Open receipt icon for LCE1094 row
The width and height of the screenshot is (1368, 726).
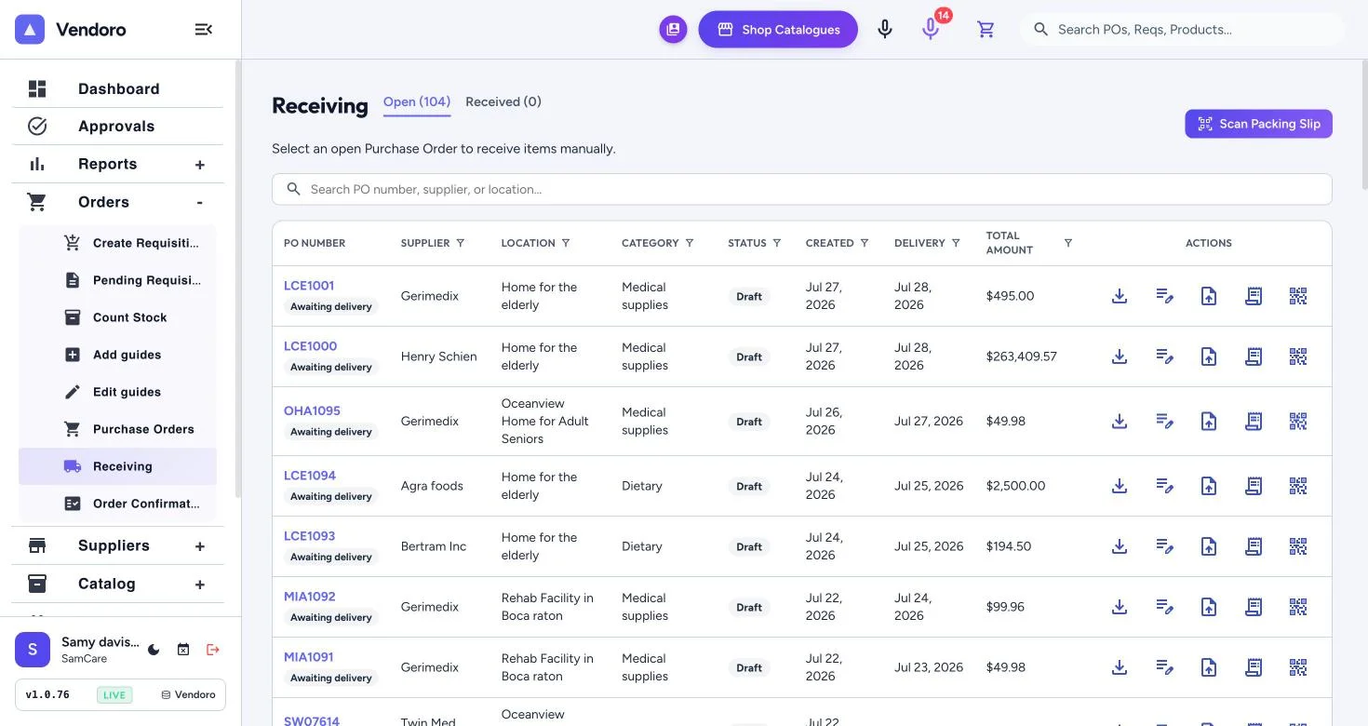pyautogui.click(x=1254, y=486)
